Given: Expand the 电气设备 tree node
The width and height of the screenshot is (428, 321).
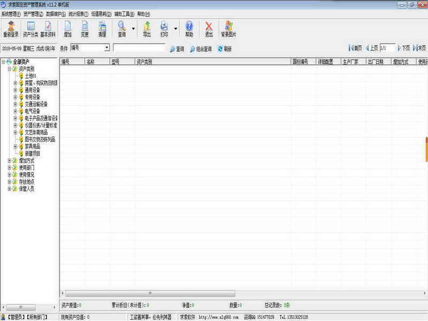Looking at the screenshot, I should tap(16, 111).
